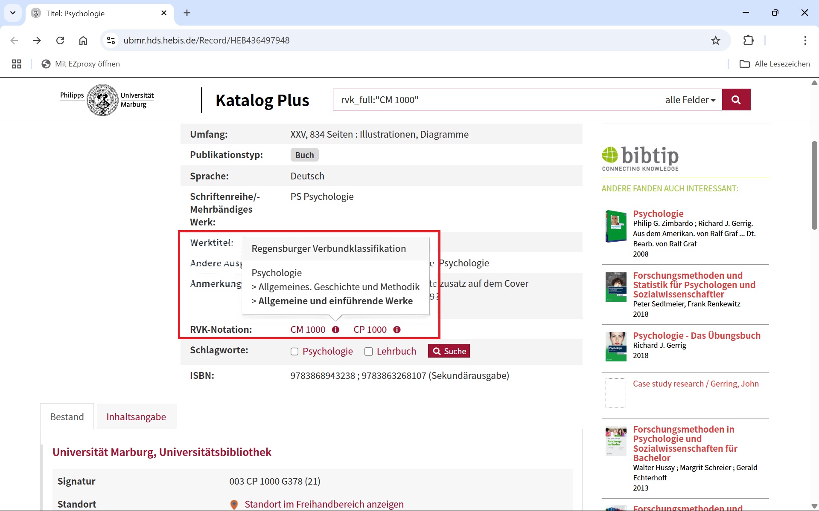Open Forschungsmethoden in Psychologie für Bachelor suggestion

click(685, 443)
